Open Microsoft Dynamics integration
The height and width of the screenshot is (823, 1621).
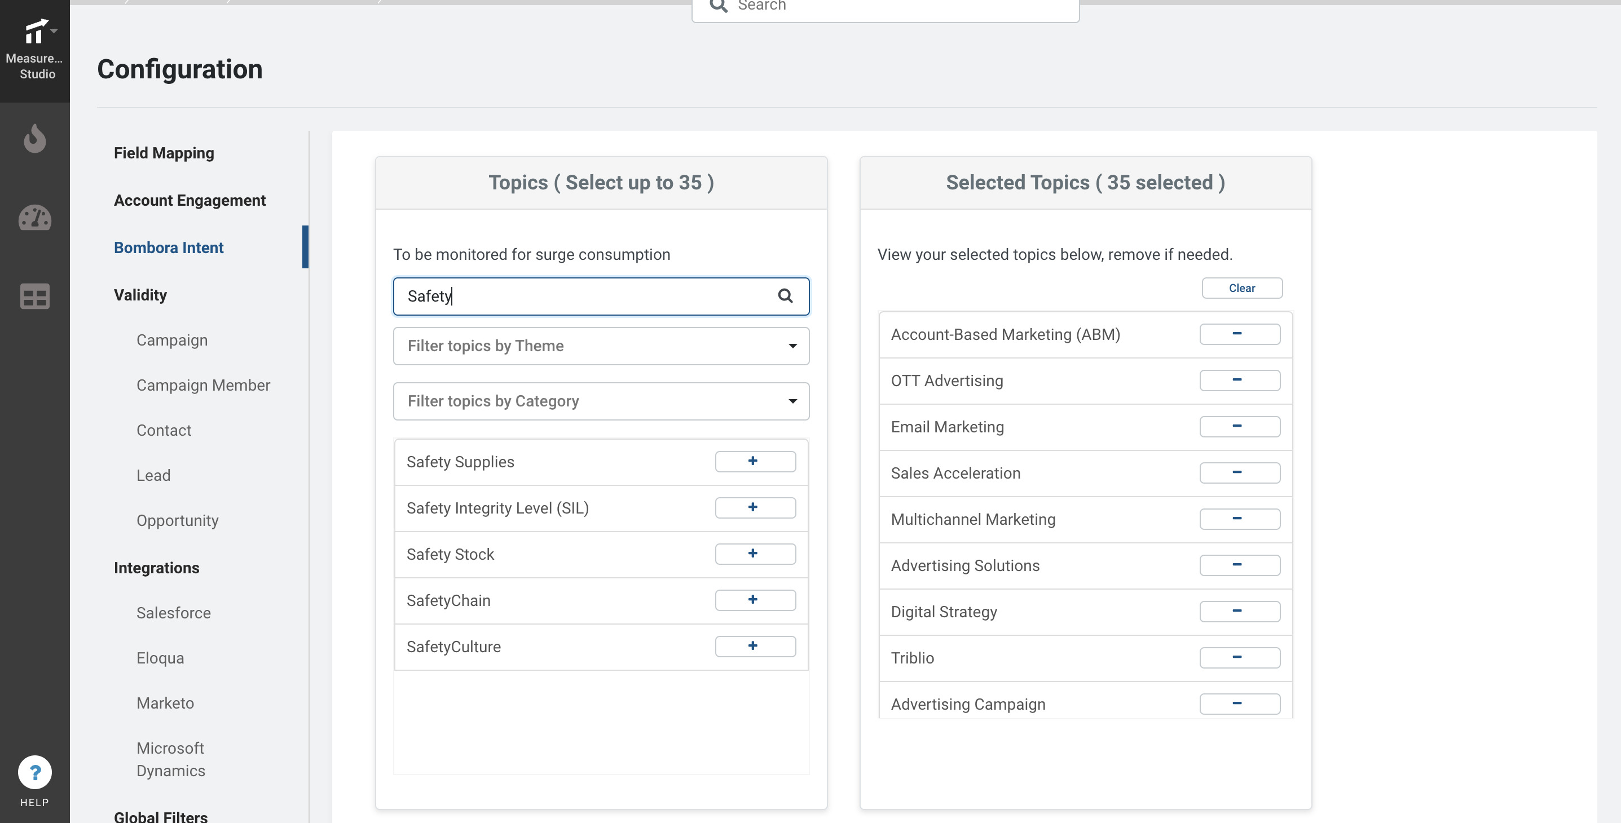click(170, 759)
